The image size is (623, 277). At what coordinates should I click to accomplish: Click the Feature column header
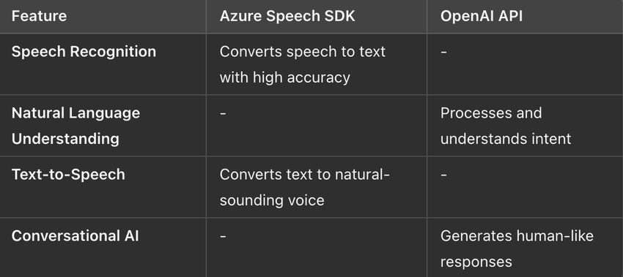[x=39, y=16]
